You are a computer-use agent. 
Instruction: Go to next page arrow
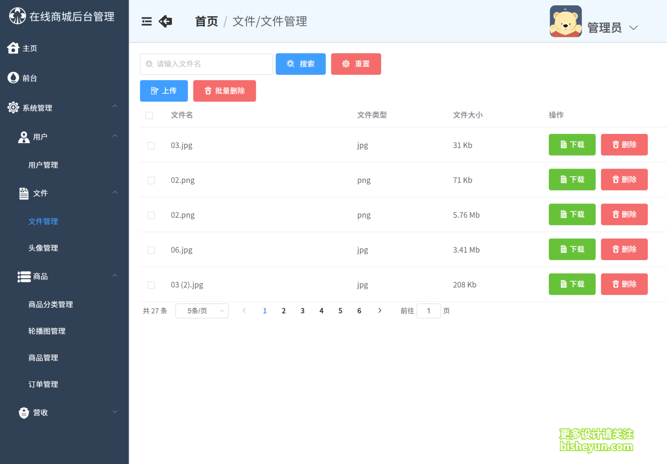tap(380, 311)
